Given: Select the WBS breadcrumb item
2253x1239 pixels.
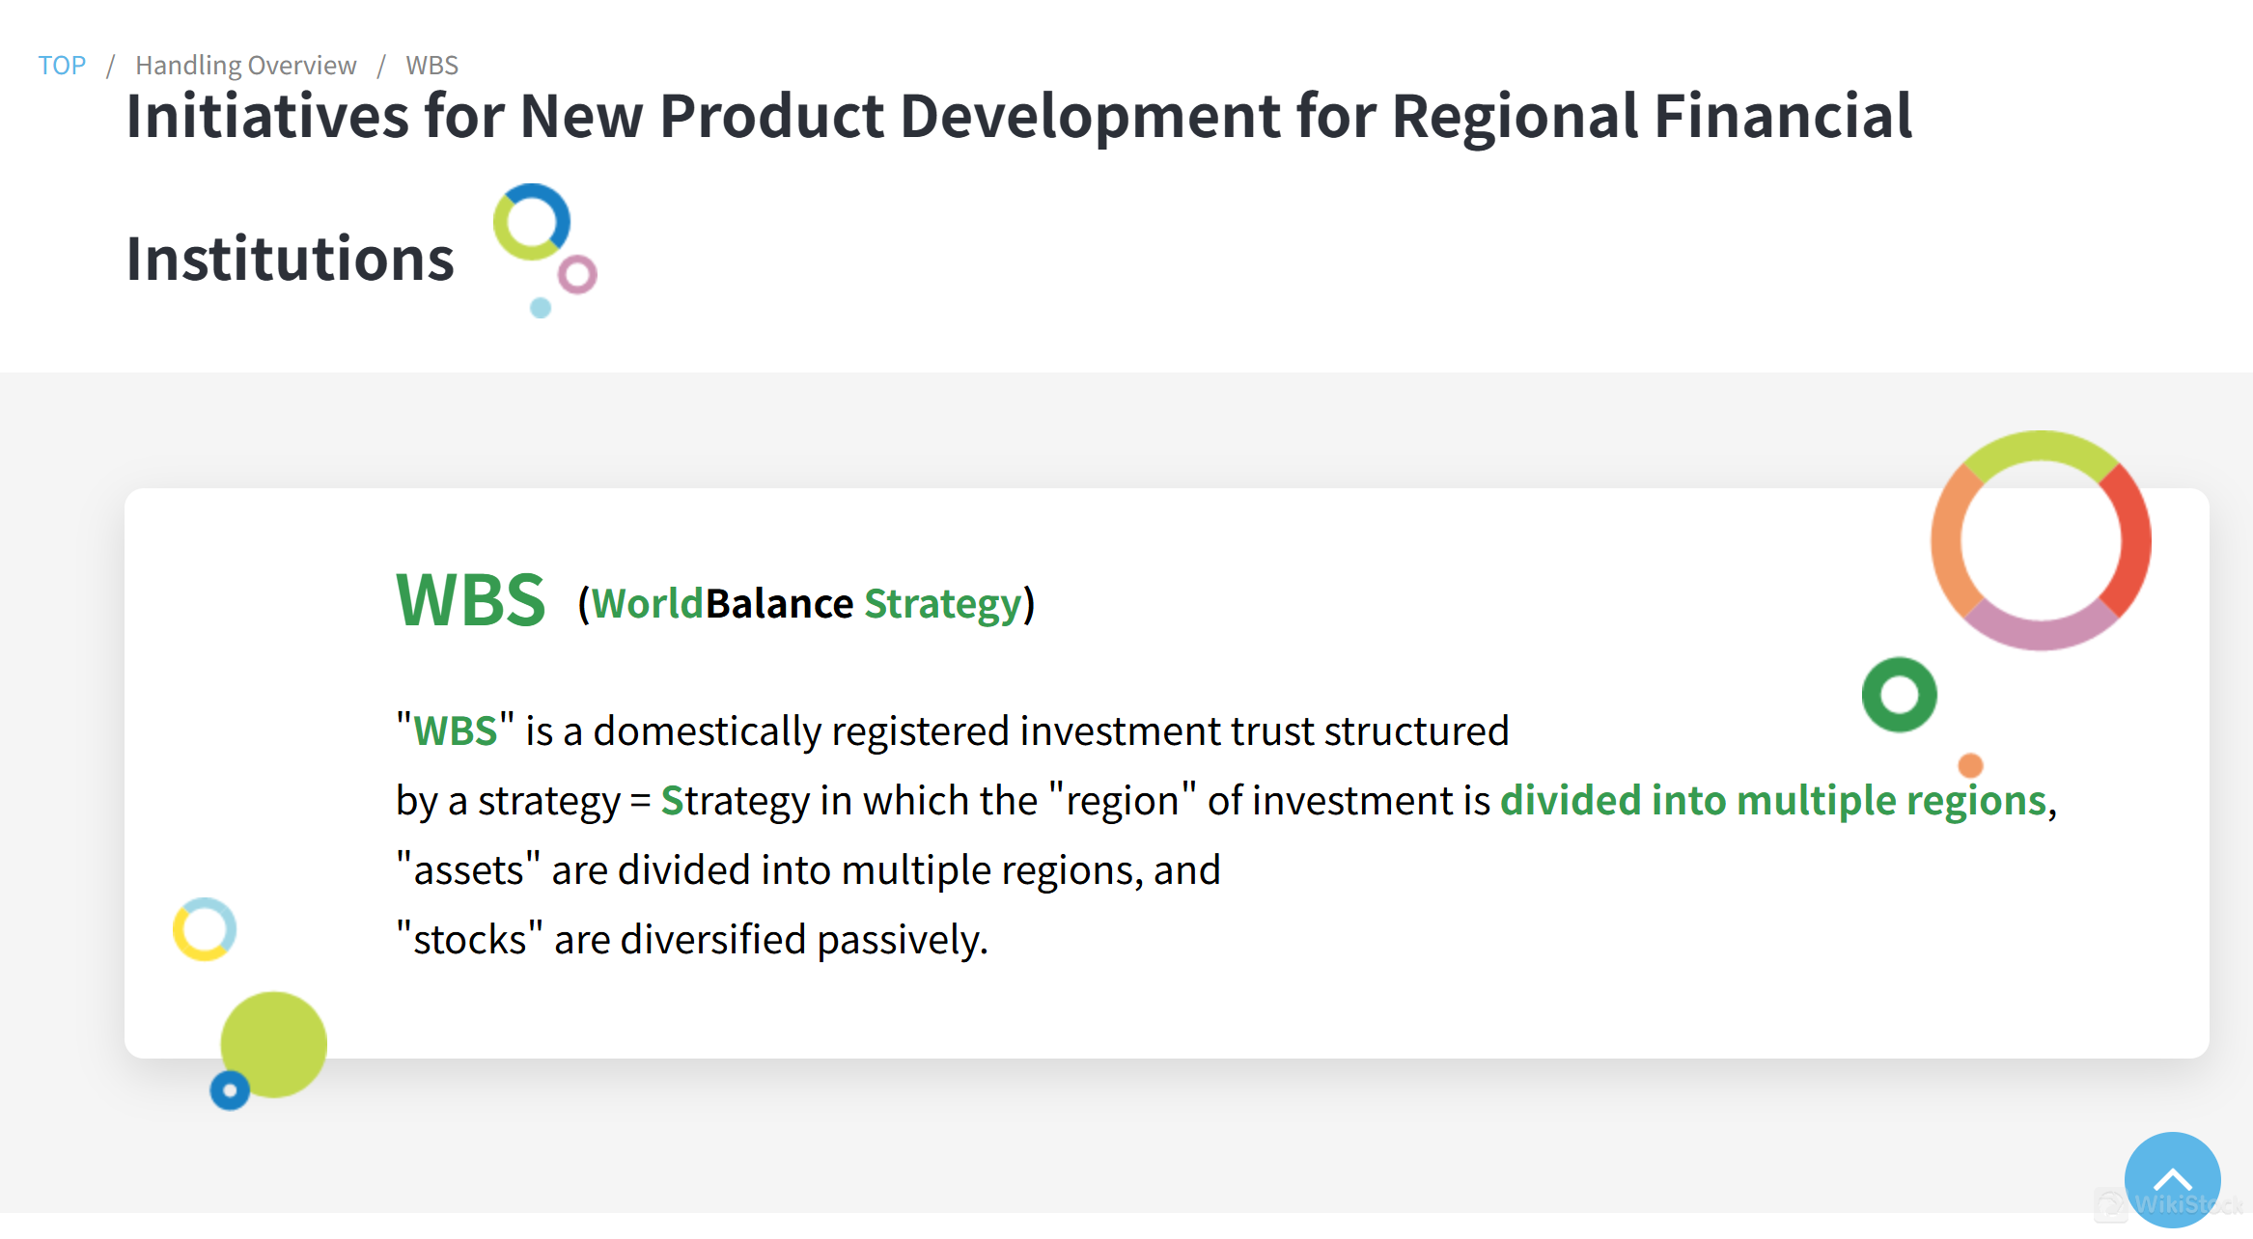Looking at the screenshot, I should point(431,65).
